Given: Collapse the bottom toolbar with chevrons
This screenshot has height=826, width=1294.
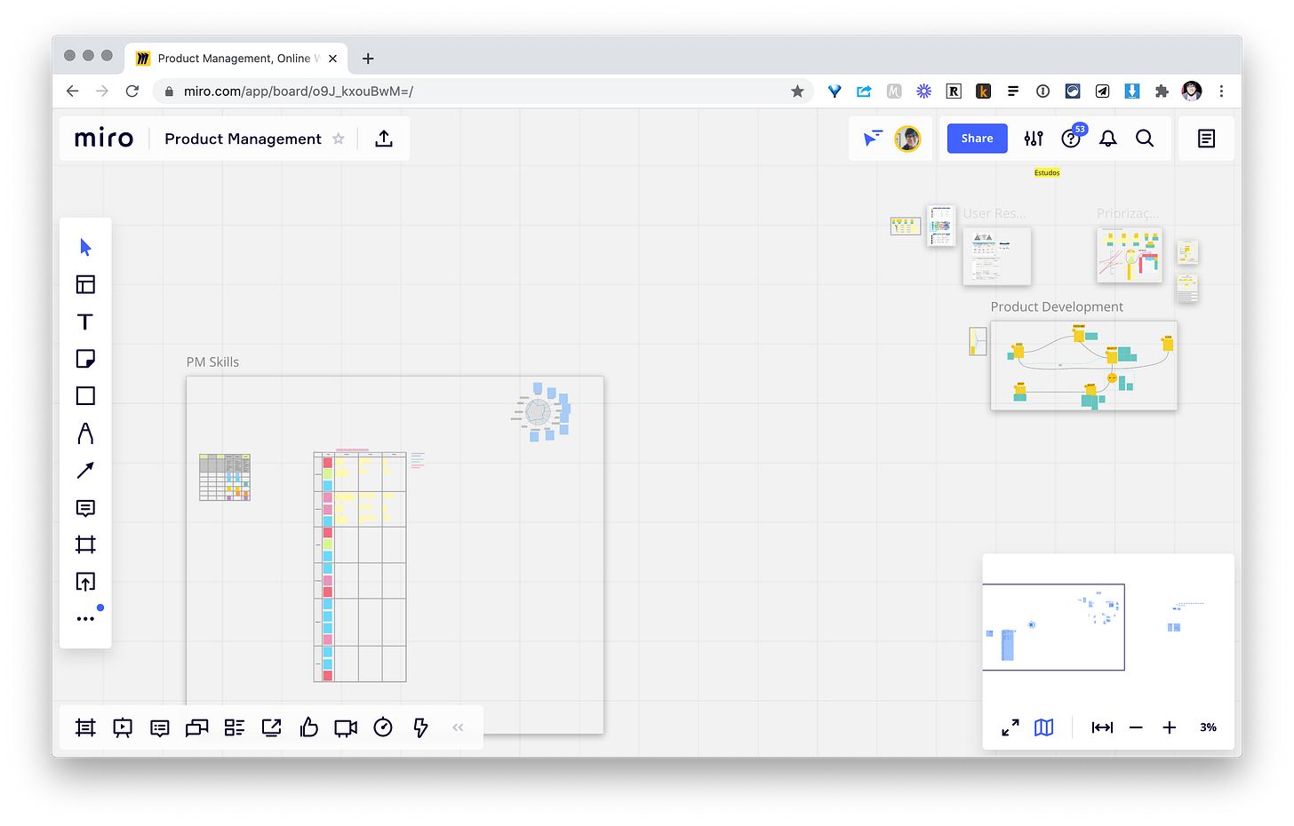Looking at the screenshot, I should click(x=458, y=727).
